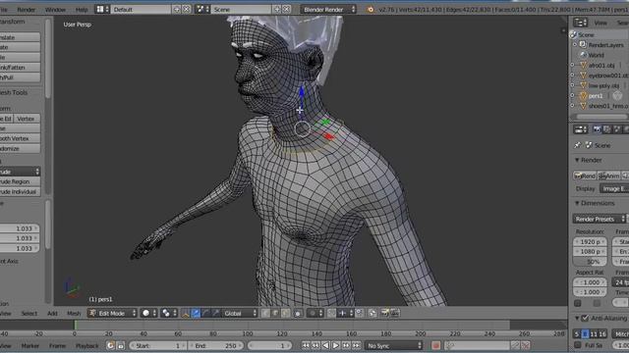Image resolution: width=629 pixels, height=353 pixels.
Task: Select the scale manipulator icon
Action: [215, 313]
